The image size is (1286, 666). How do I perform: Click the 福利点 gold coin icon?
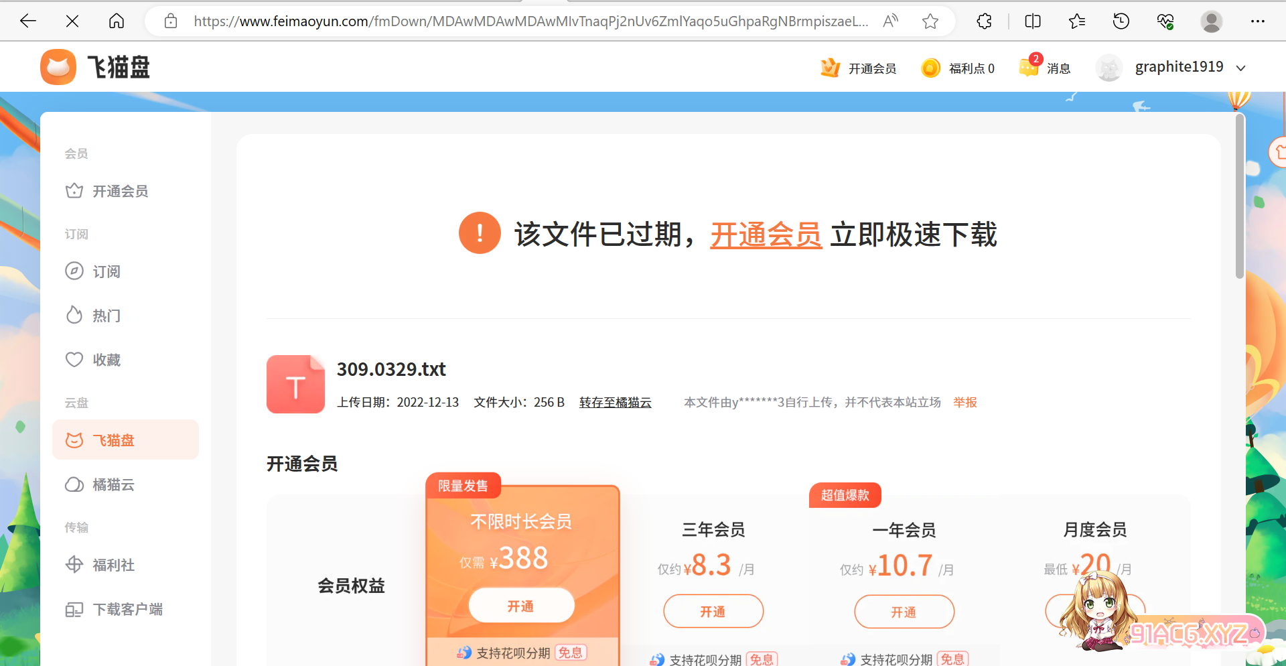[930, 68]
